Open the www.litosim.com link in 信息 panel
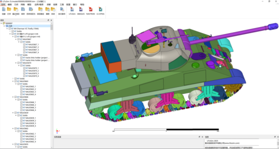The width and height of the screenshot is (279, 149). (232, 143)
